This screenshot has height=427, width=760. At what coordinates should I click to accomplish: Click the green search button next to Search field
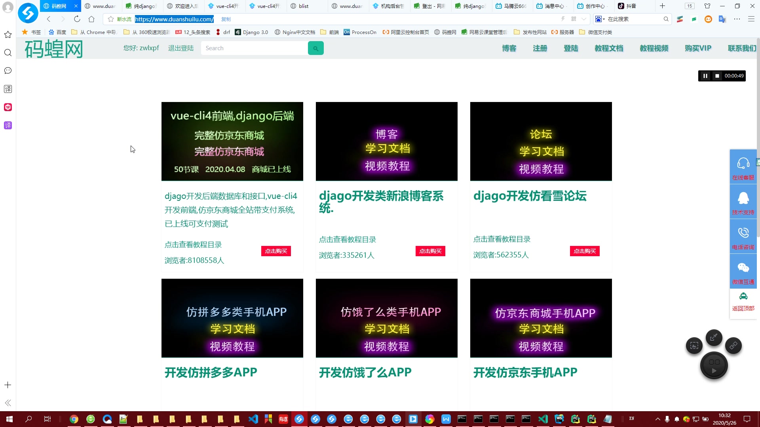tap(315, 48)
